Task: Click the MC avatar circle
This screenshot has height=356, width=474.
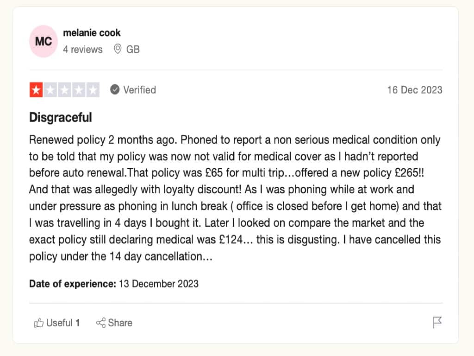Action: pos(43,41)
